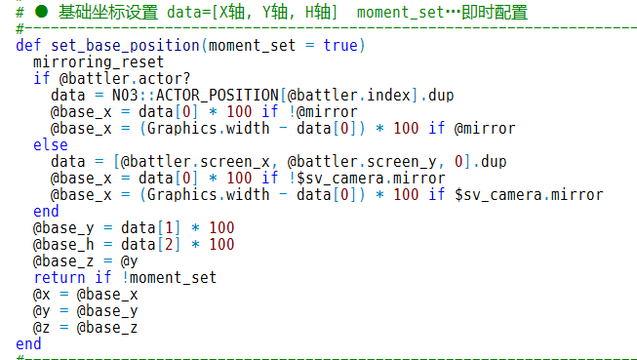Viewport: 637px width, 360px height.
Task: Click the 'true' default value in the method signature
Action: coord(340,45)
